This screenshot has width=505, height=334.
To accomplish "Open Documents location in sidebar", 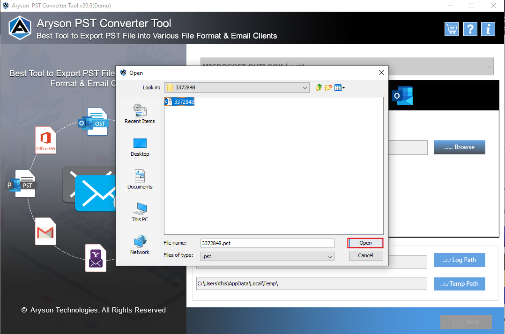I will pyautogui.click(x=140, y=179).
